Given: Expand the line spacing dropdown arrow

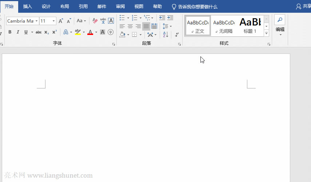Looking at the screenshot, I should [171, 26].
